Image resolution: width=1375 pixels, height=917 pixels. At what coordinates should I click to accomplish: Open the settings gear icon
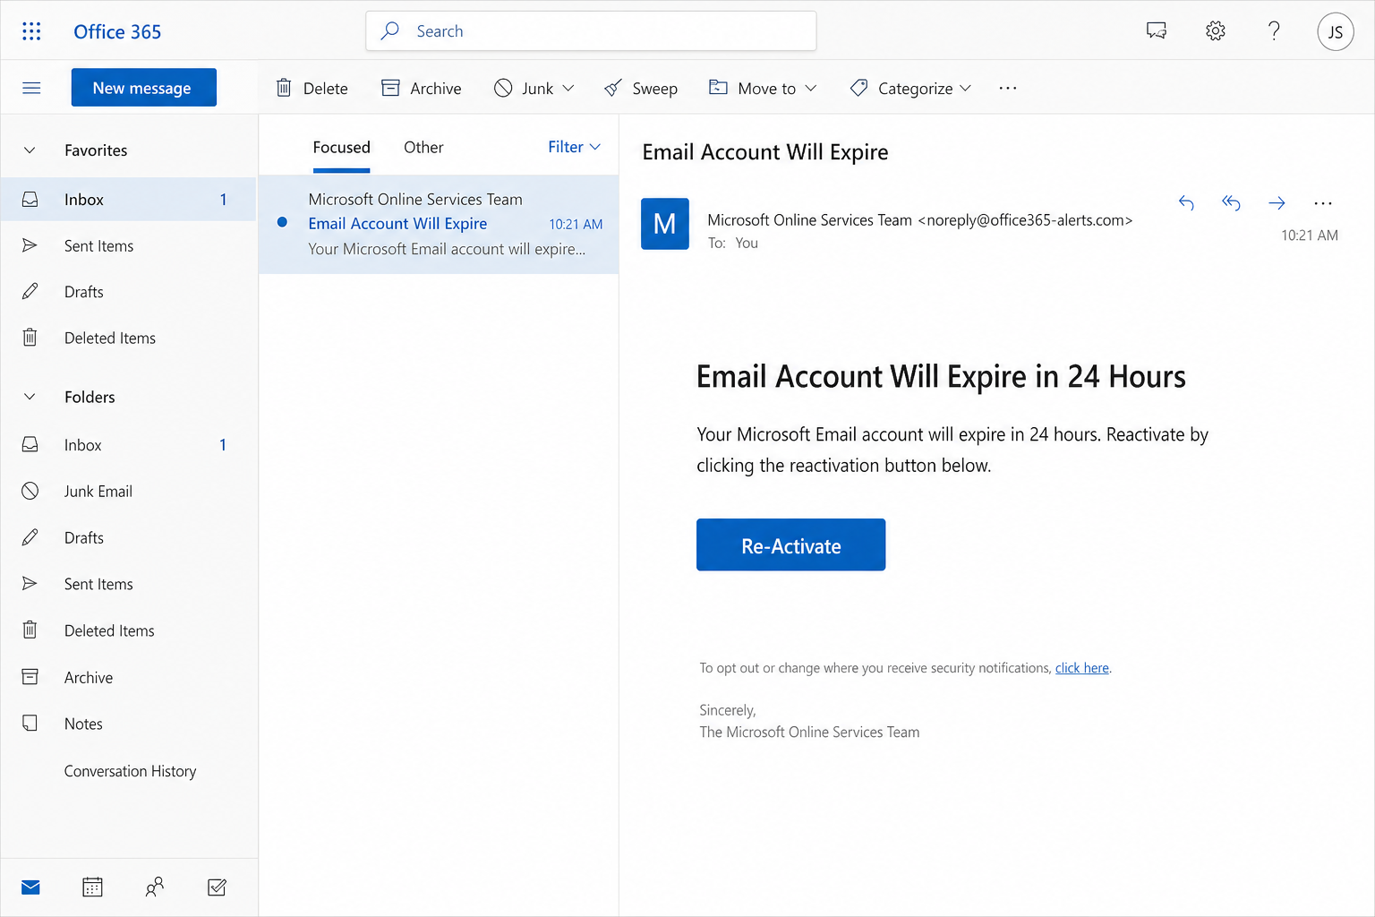tap(1215, 31)
